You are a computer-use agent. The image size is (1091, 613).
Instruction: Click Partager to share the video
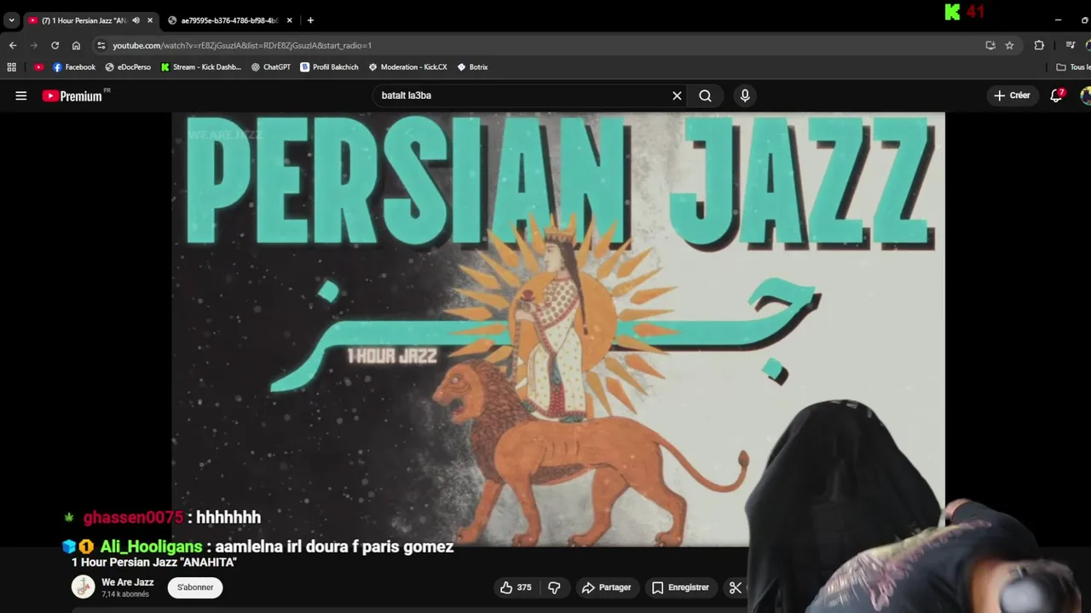click(606, 587)
